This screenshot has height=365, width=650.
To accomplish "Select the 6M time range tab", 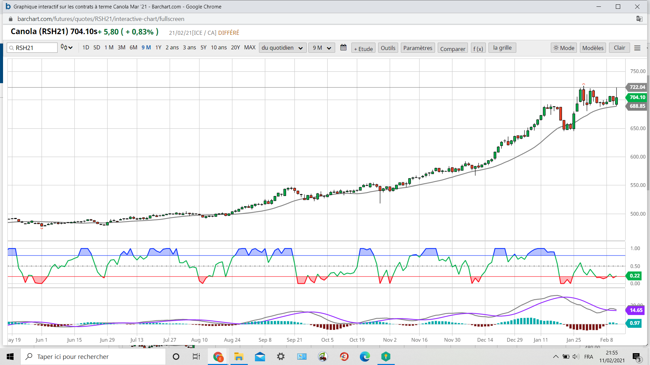I will 133,48.
